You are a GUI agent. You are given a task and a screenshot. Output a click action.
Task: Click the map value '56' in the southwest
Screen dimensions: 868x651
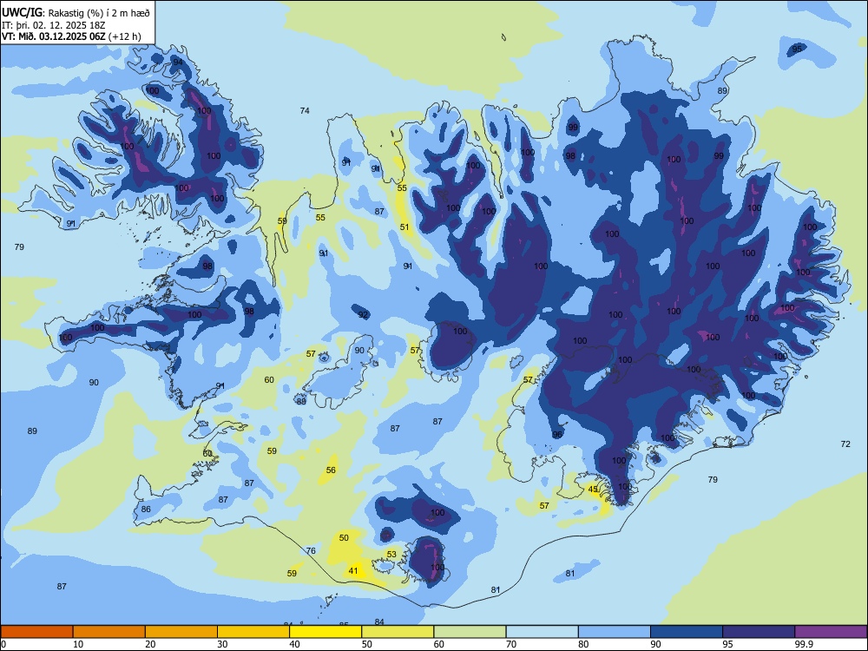331,470
